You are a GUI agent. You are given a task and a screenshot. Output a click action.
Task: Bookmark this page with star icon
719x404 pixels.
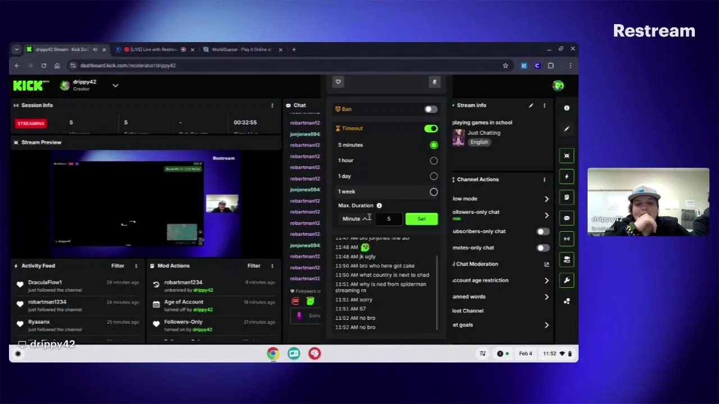tap(506, 66)
